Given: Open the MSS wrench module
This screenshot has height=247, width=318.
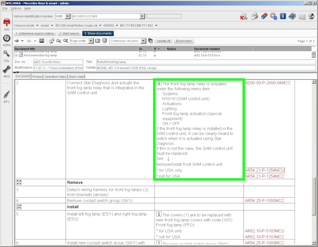Looking at the screenshot, I should pos(7,72).
